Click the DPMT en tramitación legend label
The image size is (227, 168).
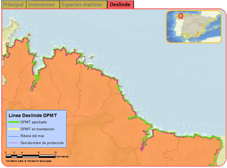[37, 129]
